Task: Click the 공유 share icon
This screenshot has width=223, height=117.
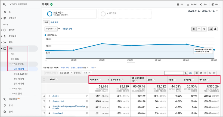Action: point(201,5)
